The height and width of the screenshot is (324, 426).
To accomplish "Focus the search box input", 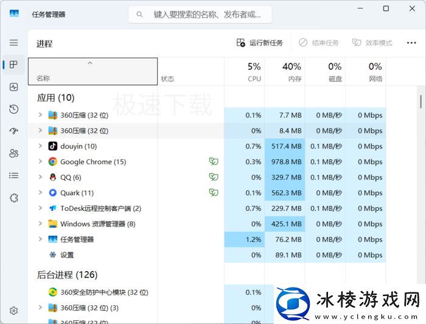I will 200,15.
